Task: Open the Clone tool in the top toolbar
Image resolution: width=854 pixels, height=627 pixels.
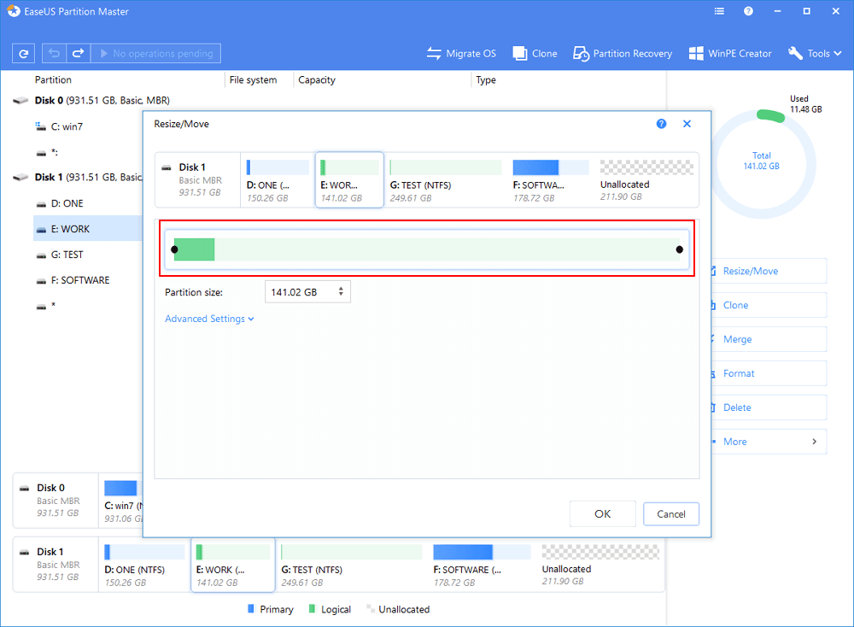Action: (x=535, y=54)
